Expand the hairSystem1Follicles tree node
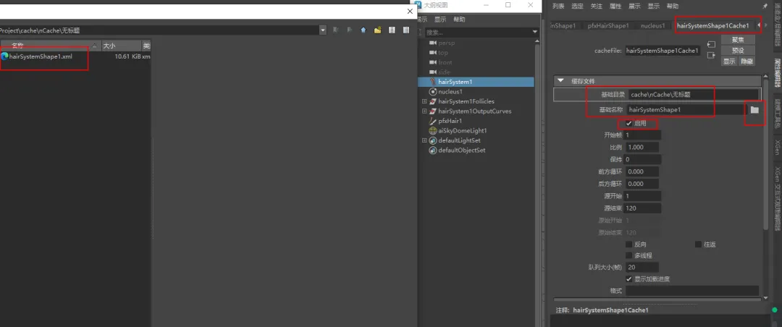The width and height of the screenshot is (782, 327). (424, 102)
